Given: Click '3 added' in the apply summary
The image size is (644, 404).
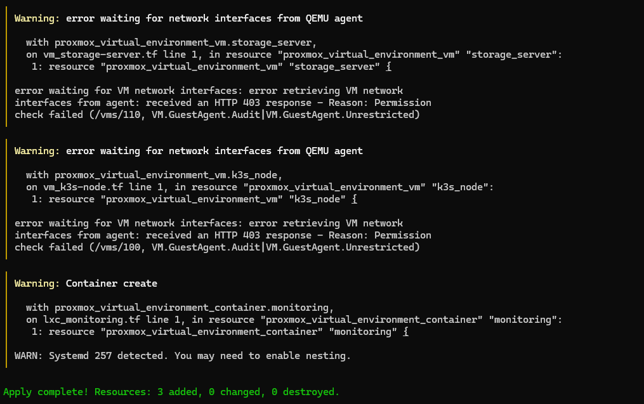Looking at the screenshot, I should 178,392.
